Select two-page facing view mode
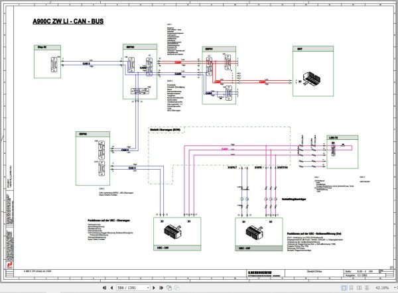Viewport: 398px width, 293px height. point(359,288)
